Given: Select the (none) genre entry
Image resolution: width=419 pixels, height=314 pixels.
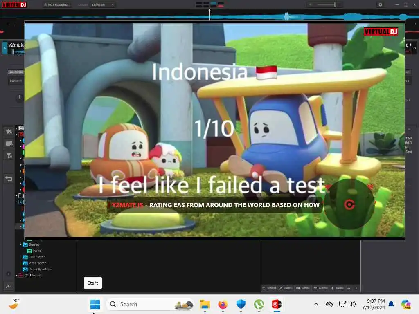Looking at the screenshot, I should pos(35,251).
